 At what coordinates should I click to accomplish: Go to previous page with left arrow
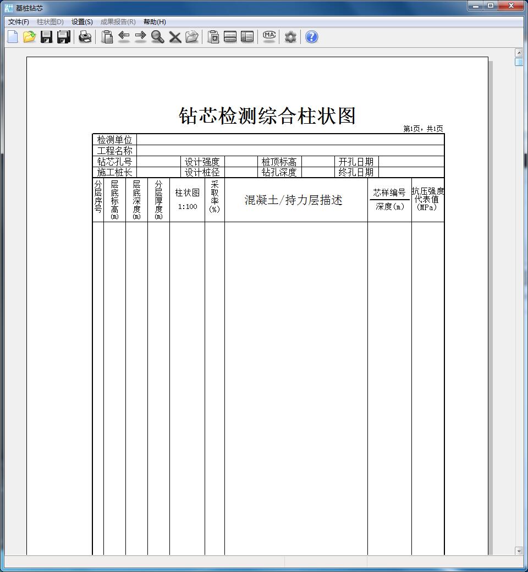tap(124, 37)
